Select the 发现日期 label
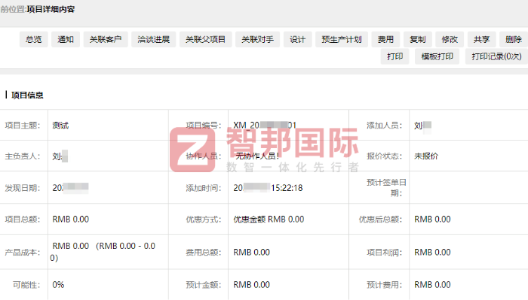 pyautogui.click(x=22, y=188)
